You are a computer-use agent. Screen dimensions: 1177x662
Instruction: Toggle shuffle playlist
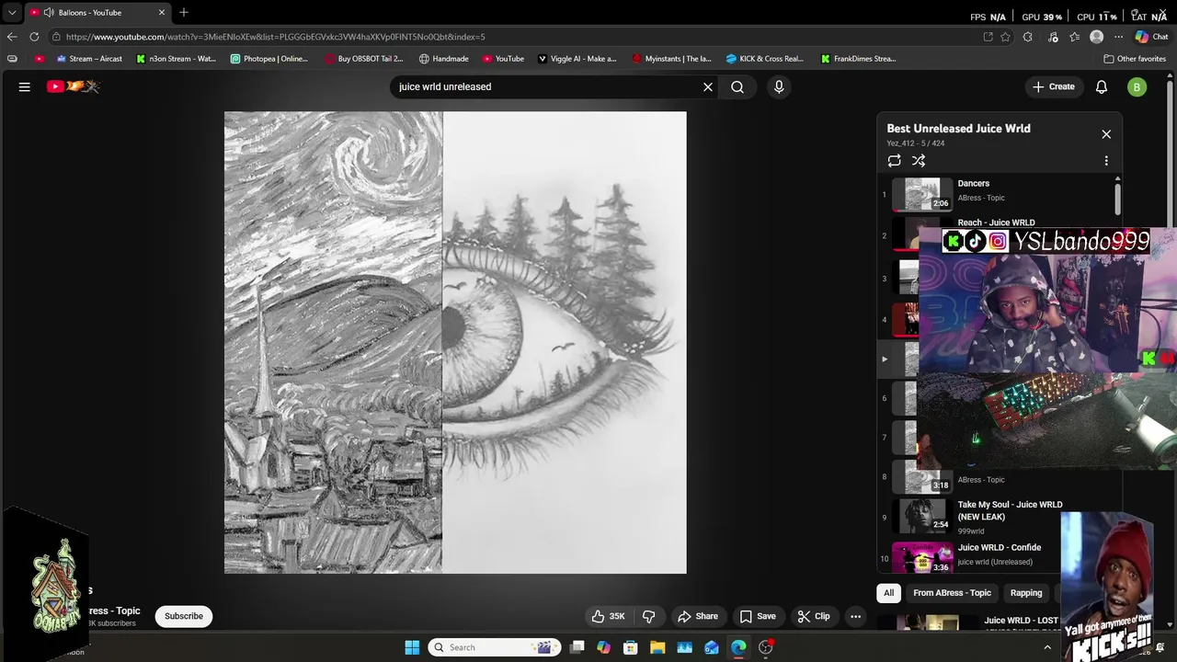[919, 161]
